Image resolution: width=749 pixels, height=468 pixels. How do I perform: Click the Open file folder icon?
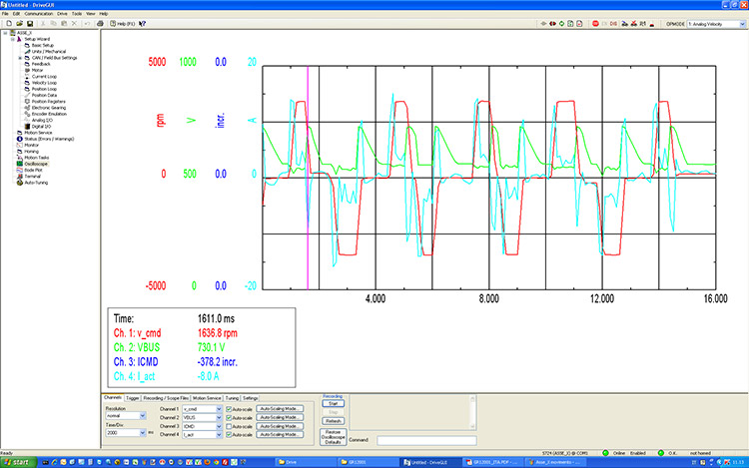pyautogui.click(x=19, y=22)
